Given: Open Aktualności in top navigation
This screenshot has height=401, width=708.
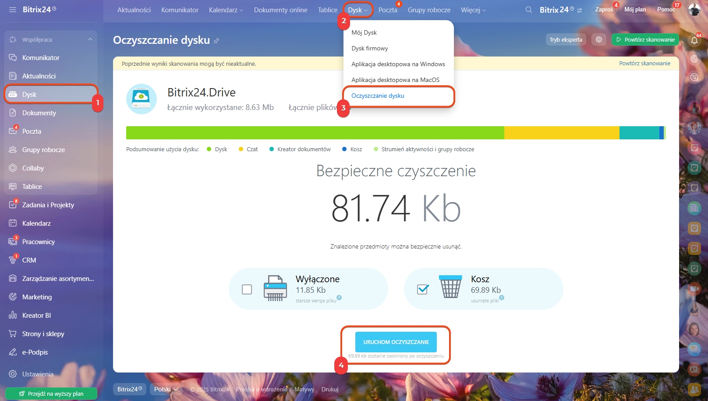Looking at the screenshot, I should click(x=134, y=10).
